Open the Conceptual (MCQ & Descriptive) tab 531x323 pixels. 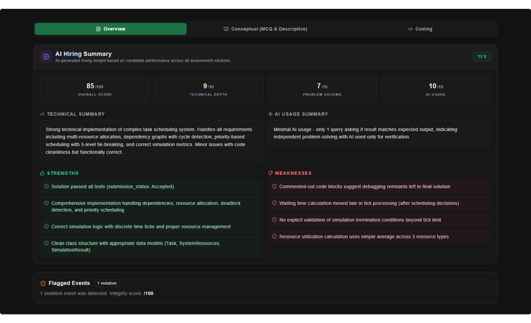click(265, 29)
